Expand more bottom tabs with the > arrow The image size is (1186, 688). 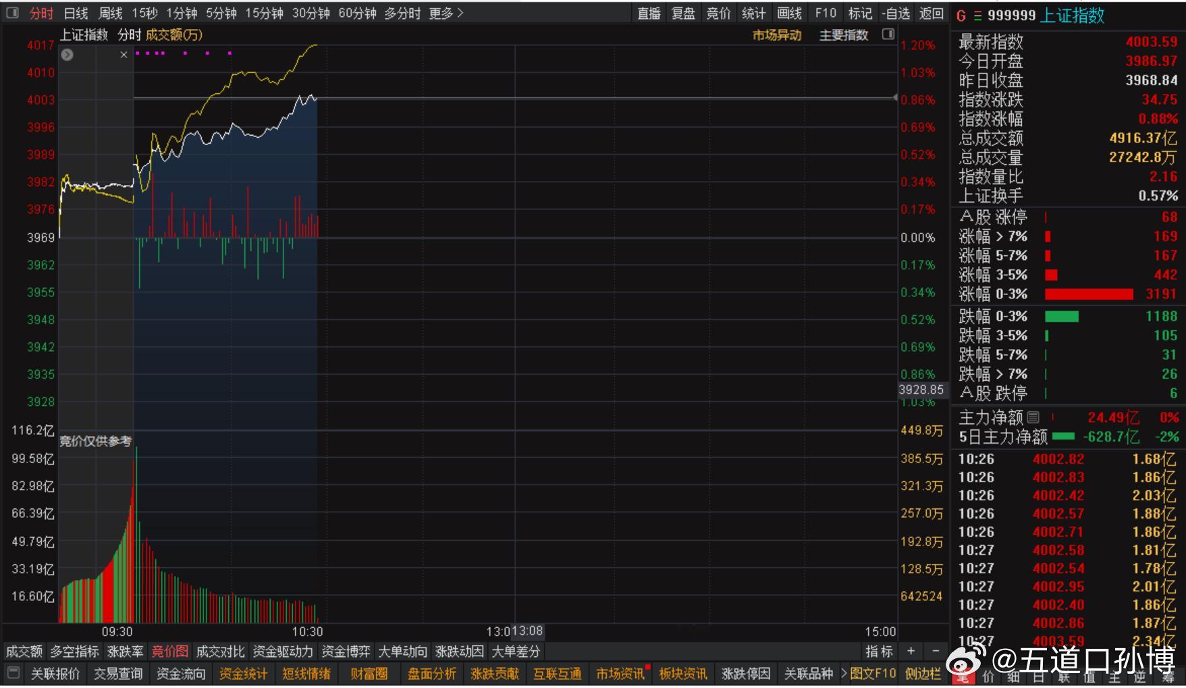(x=844, y=673)
